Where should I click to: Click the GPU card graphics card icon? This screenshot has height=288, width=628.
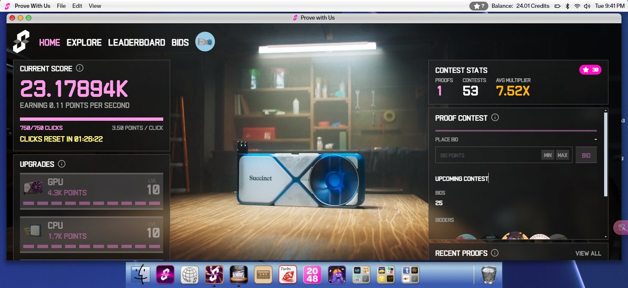coord(33,188)
